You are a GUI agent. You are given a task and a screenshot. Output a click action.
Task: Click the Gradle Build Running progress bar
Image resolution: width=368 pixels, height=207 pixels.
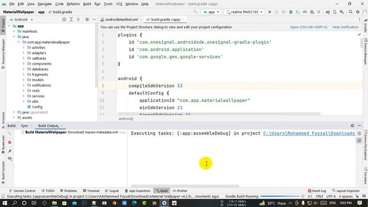coord(280,196)
